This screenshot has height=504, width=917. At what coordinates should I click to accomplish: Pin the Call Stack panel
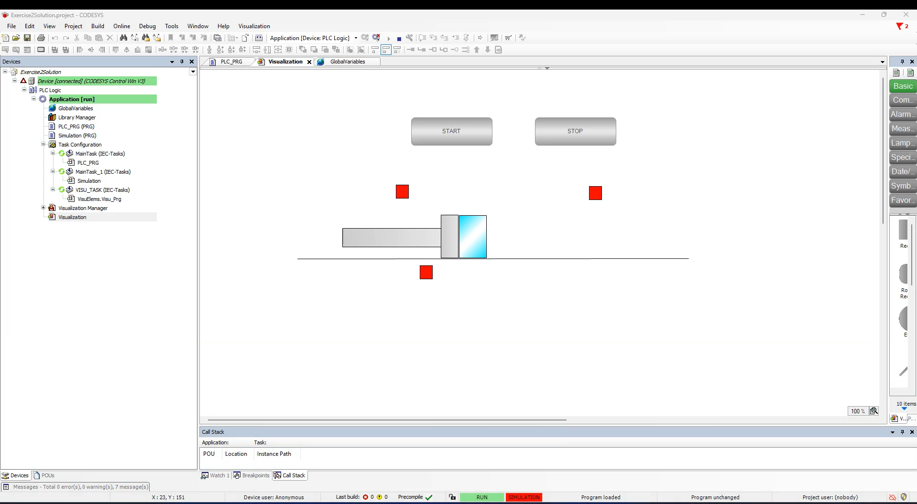(x=903, y=432)
